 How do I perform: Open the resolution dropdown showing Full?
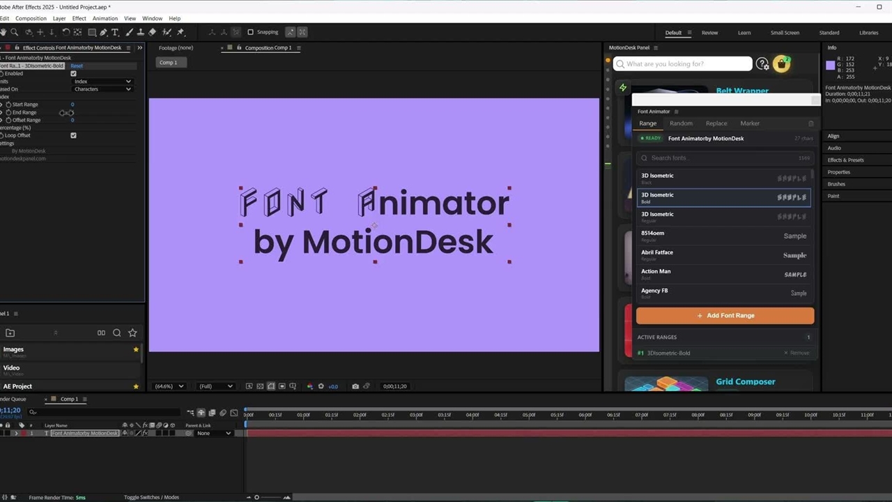215,386
